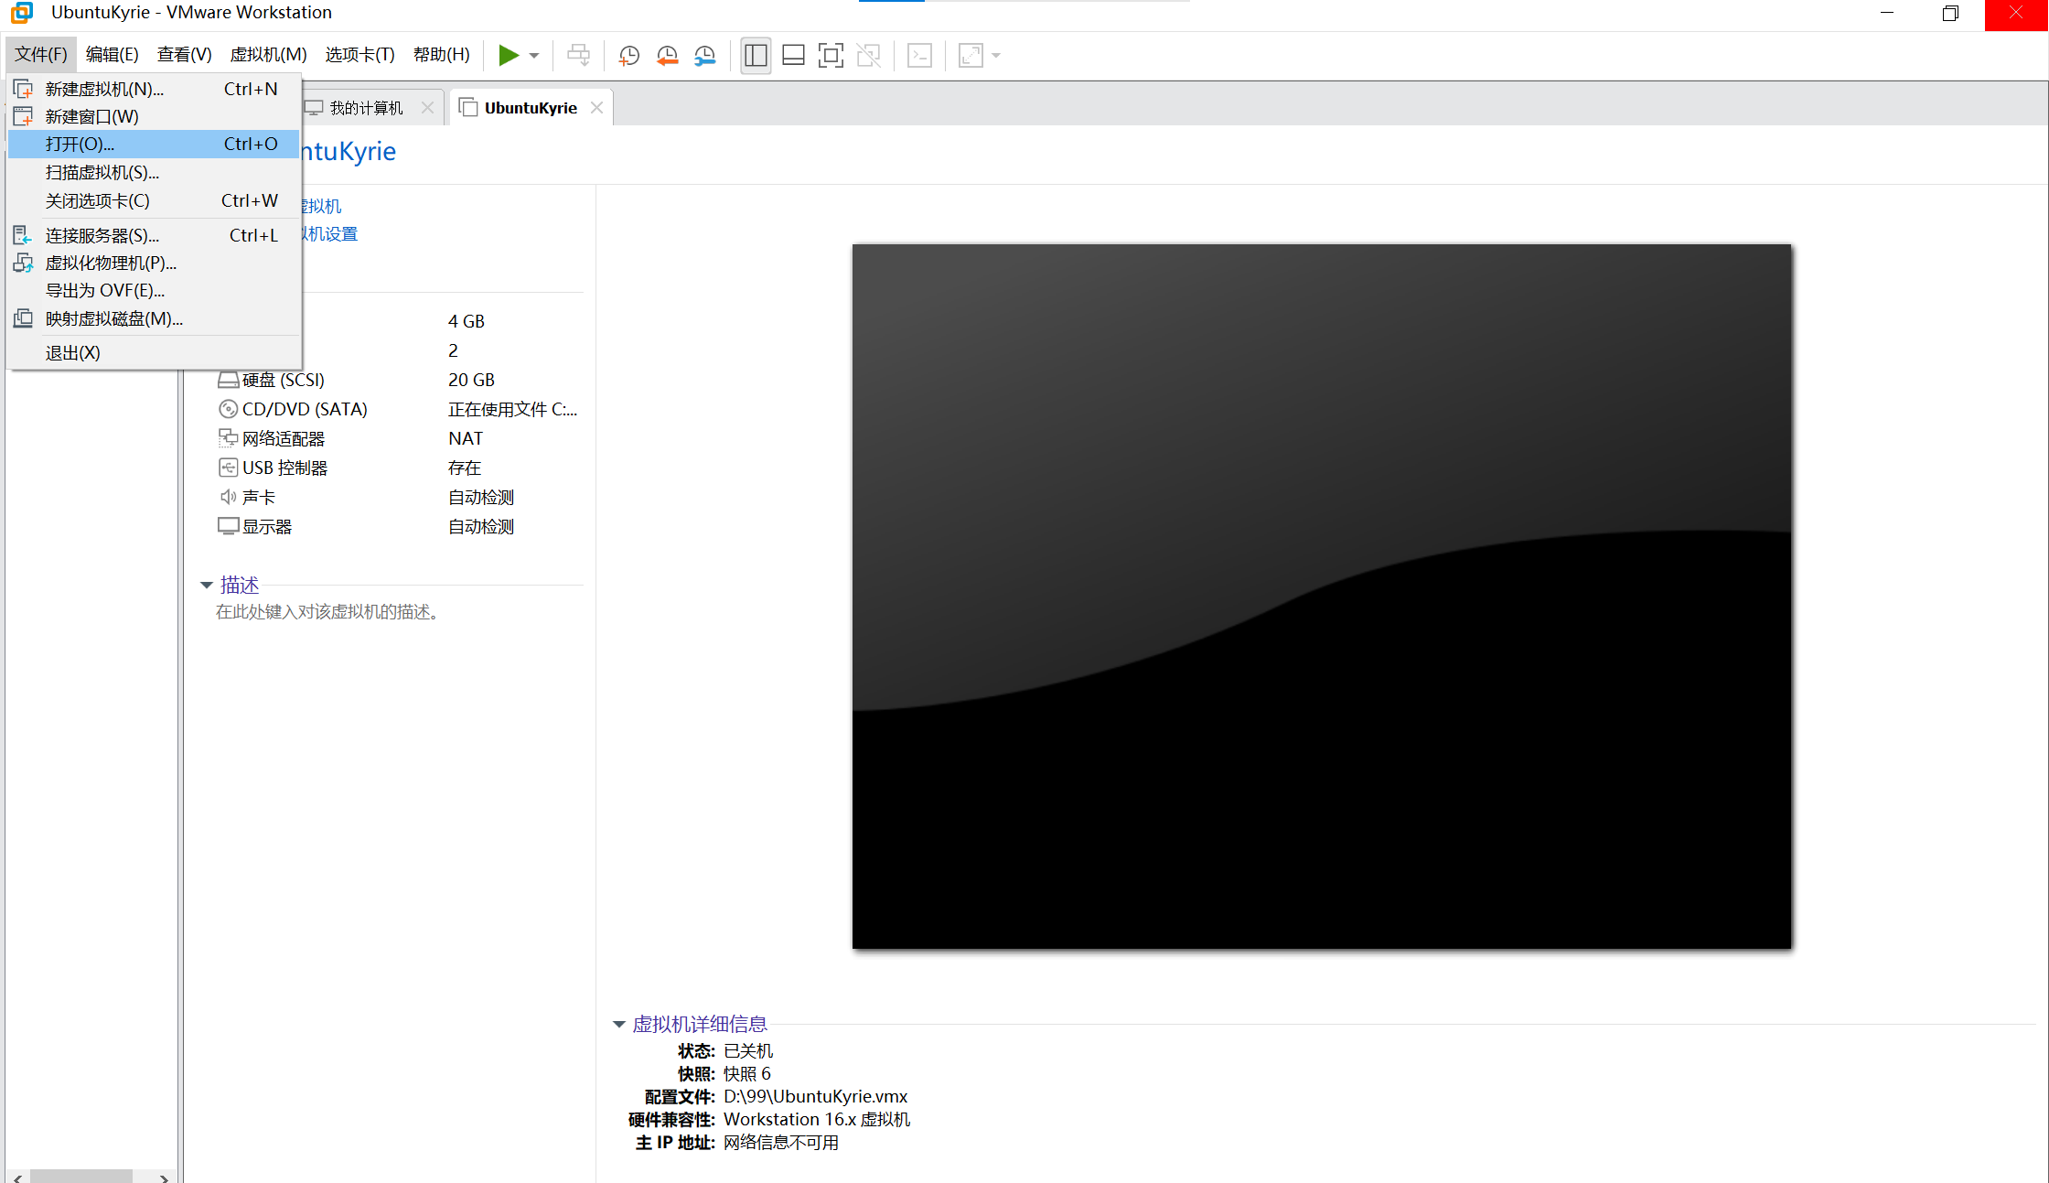
Task: Open the snapshot manager icon
Action: (704, 56)
